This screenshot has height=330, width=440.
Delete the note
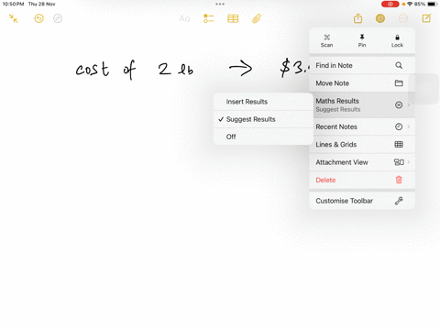click(x=362, y=180)
